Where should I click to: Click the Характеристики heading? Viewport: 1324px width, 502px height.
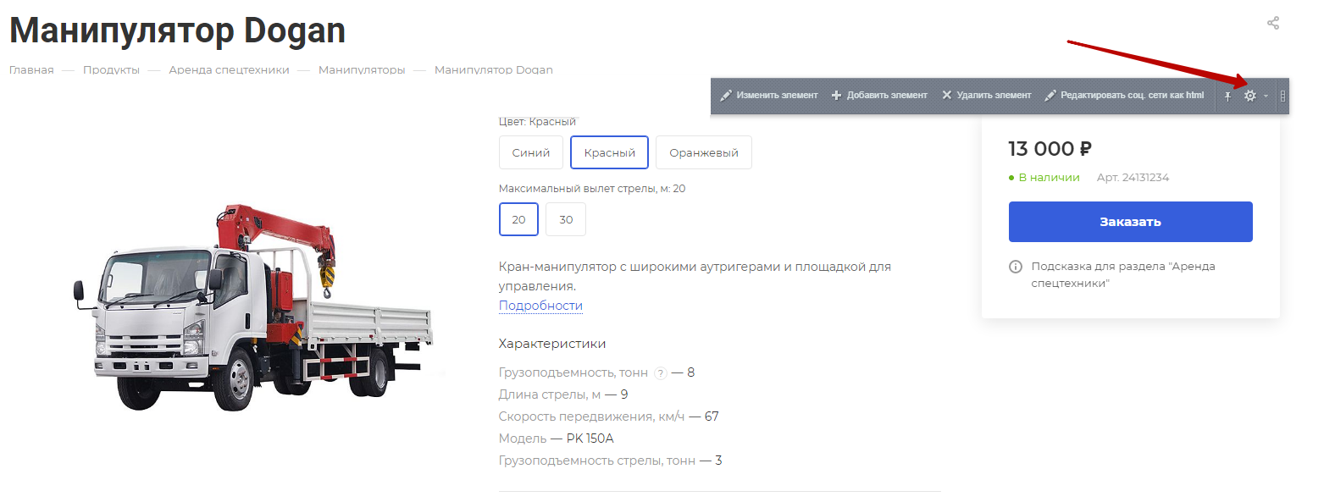tap(552, 344)
